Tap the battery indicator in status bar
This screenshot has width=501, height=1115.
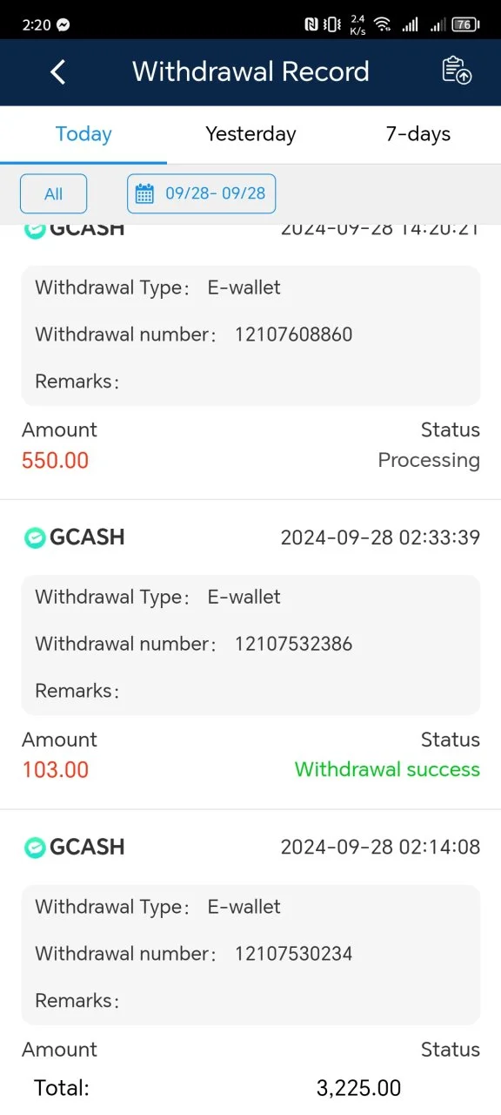(466, 24)
